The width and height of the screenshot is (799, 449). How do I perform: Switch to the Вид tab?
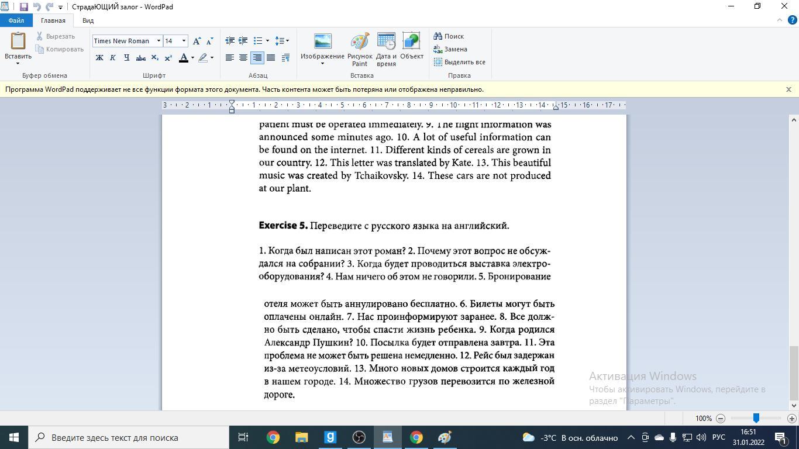tap(88, 20)
